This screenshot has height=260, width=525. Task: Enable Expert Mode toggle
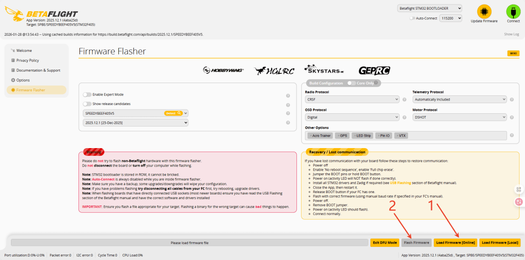(x=86, y=94)
